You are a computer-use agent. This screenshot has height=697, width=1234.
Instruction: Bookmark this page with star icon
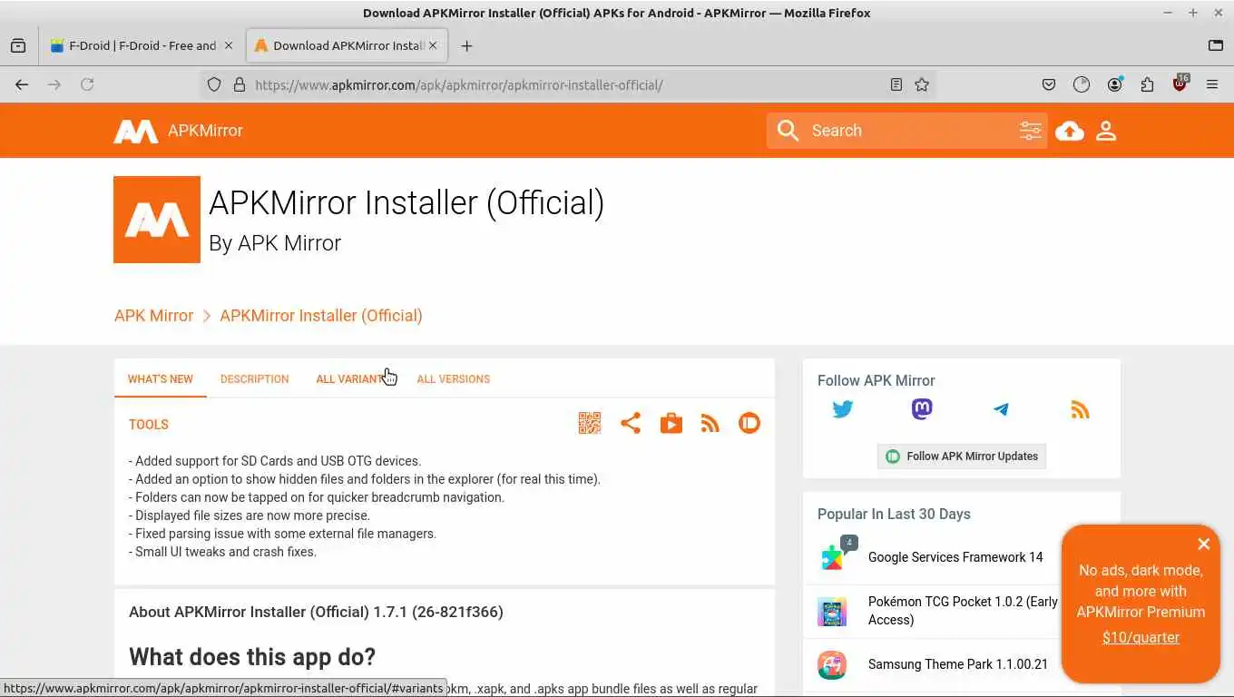922,84
